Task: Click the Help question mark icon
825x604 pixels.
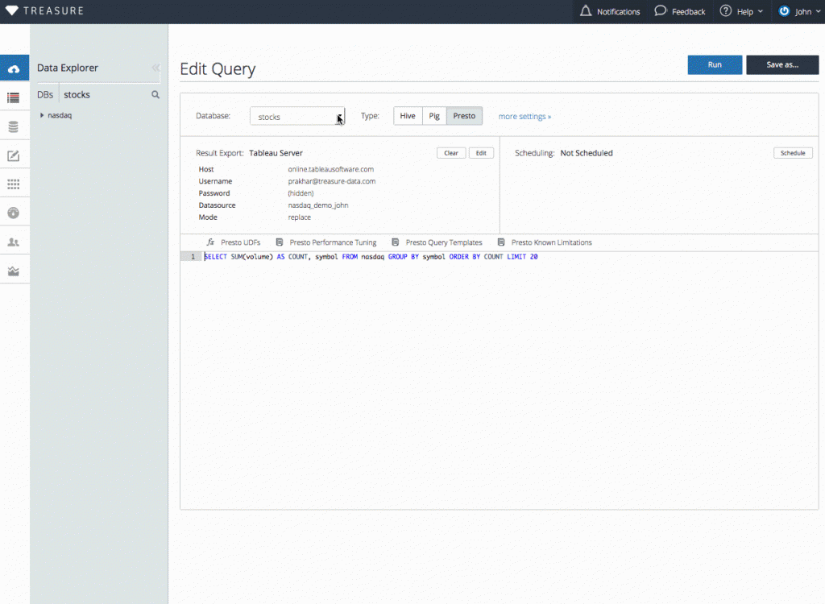Action: point(726,11)
